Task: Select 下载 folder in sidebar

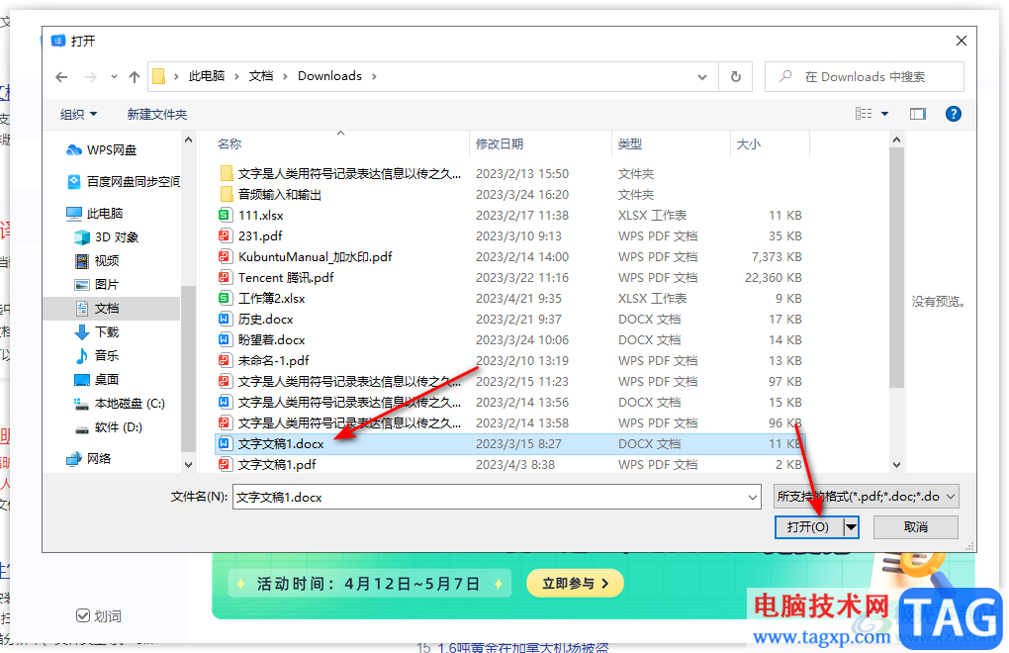Action: [97, 332]
